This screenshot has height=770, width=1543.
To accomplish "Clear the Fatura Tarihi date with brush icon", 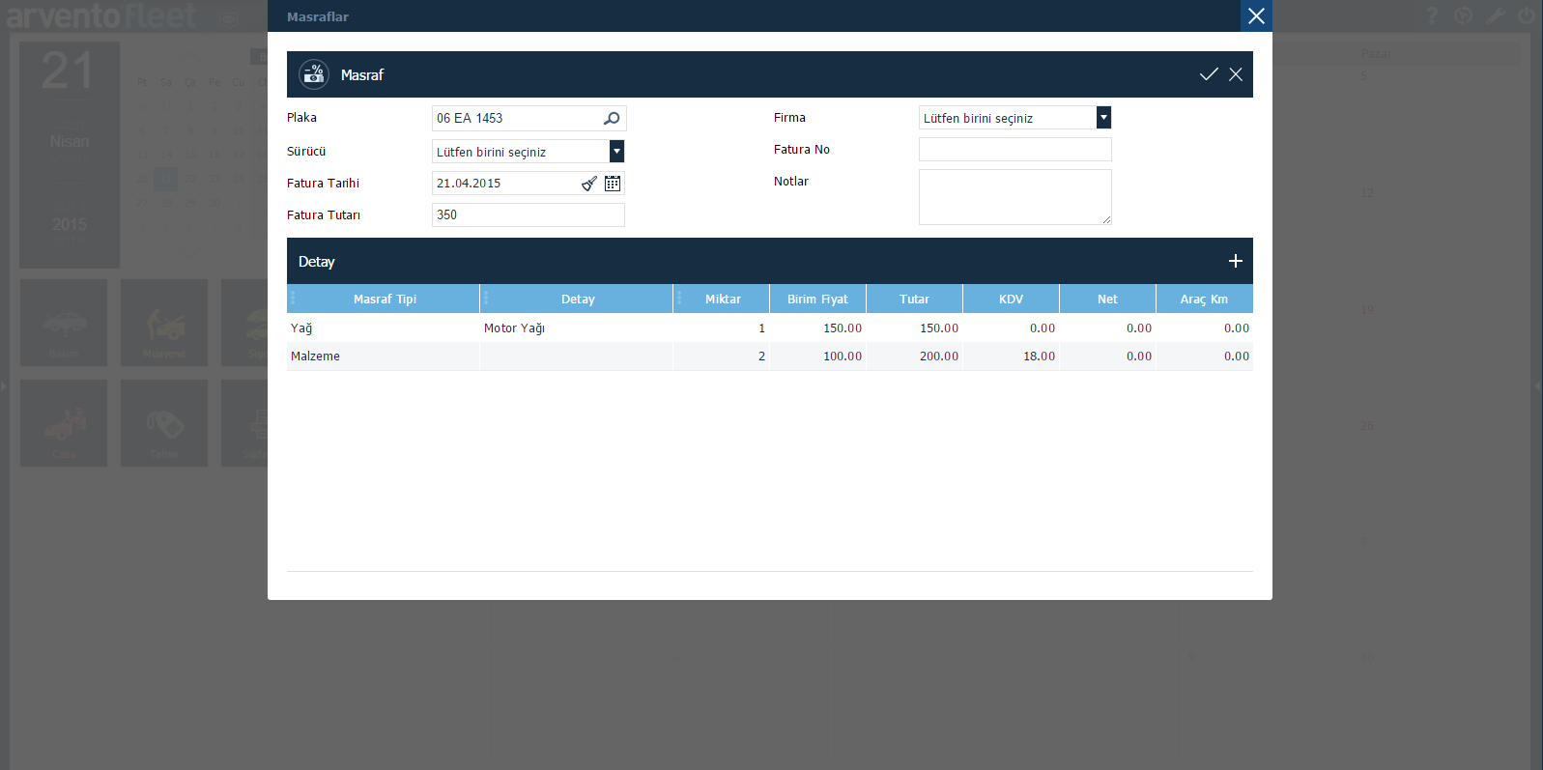I will point(589,183).
